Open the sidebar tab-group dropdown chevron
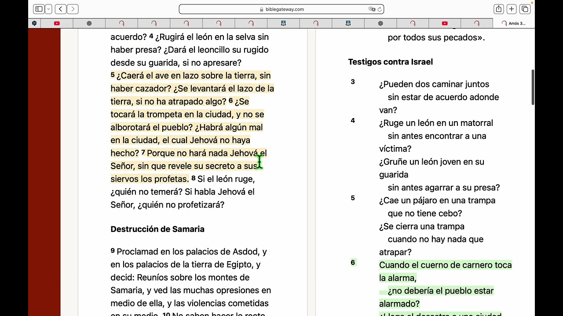 (x=48, y=9)
